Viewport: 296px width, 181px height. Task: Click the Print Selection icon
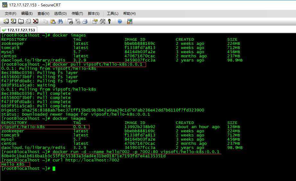pos(78,21)
